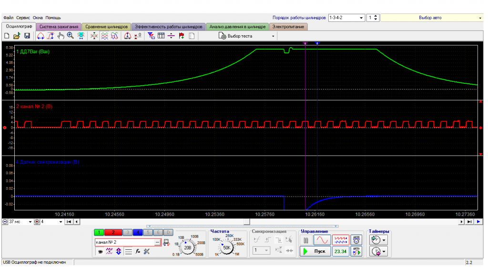Jump to recording start button
Screen dimensions: 488x267
[x=69, y=222]
